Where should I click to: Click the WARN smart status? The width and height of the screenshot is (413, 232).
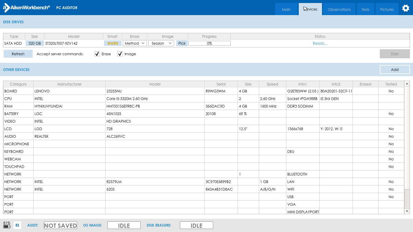click(x=113, y=43)
